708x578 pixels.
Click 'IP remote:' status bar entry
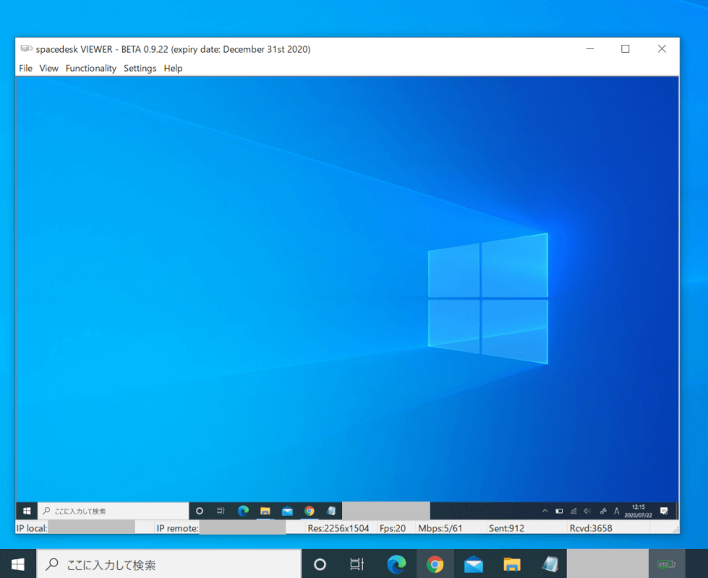pyautogui.click(x=177, y=528)
